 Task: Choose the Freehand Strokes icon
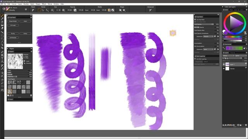40,10
